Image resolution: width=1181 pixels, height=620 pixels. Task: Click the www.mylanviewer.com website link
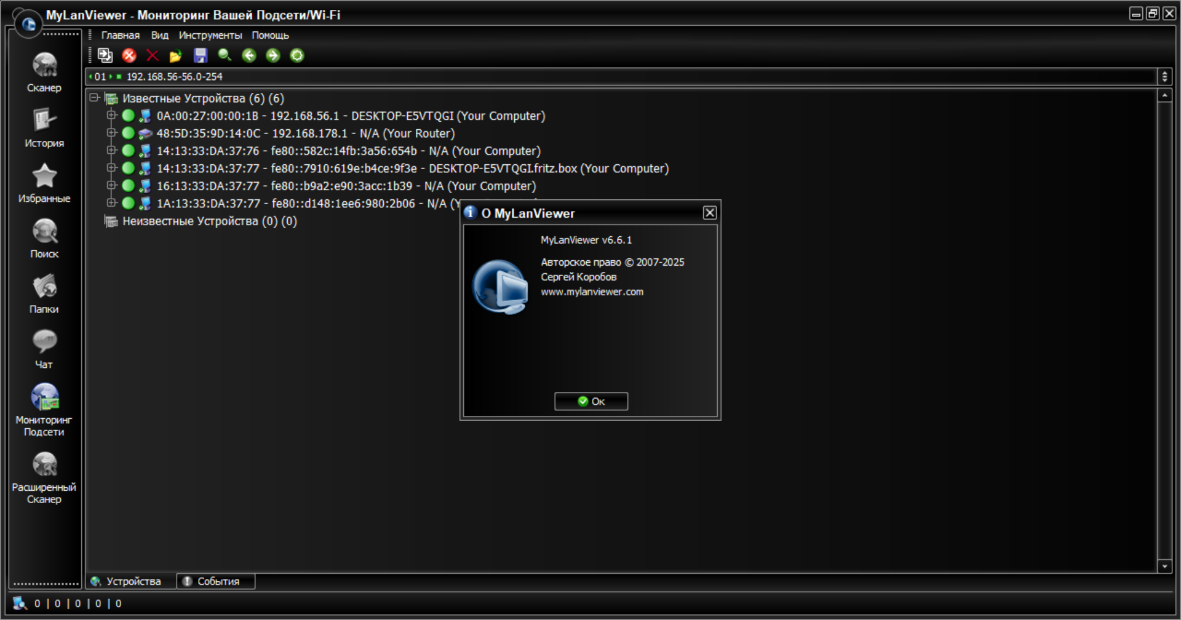click(x=592, y=292)
